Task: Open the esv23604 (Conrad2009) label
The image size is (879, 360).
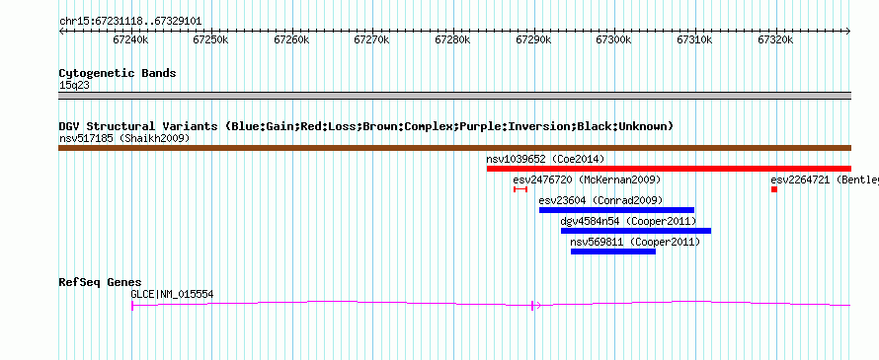Action: 600,200
